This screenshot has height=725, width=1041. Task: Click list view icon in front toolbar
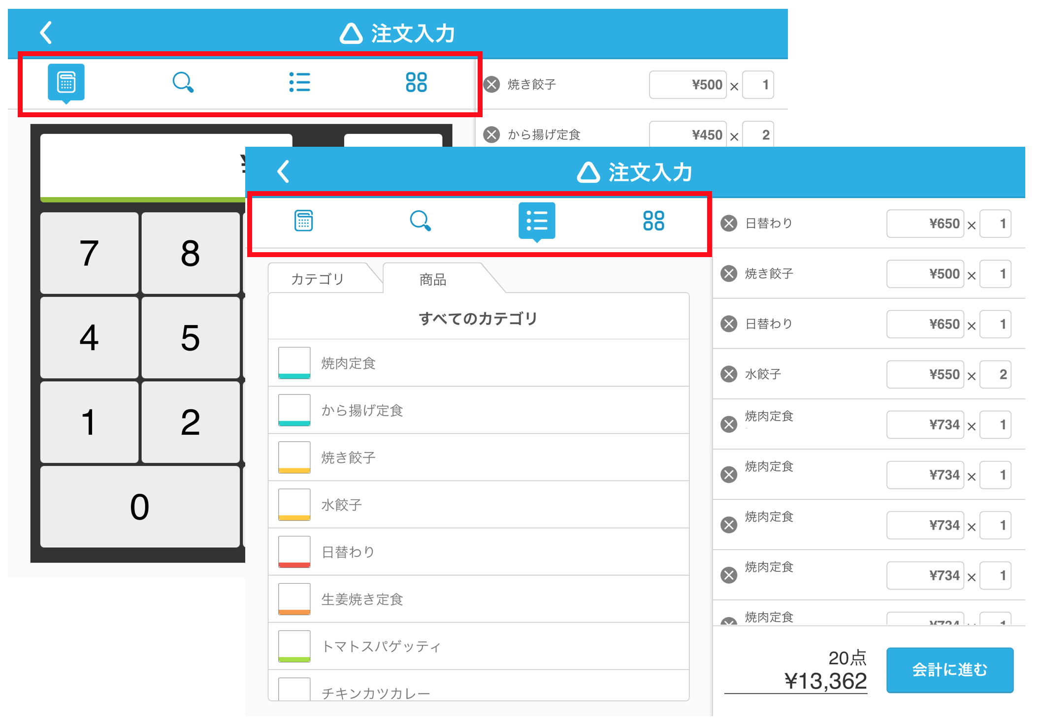point(536,221)
